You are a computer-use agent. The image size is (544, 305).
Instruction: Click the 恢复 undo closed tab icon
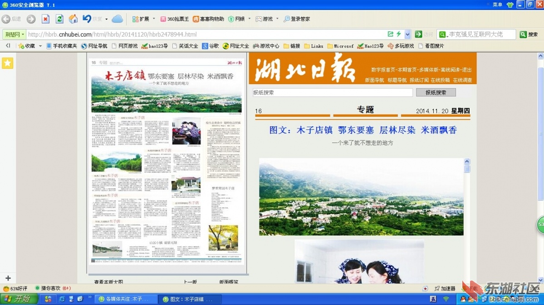tap(87, 19)
